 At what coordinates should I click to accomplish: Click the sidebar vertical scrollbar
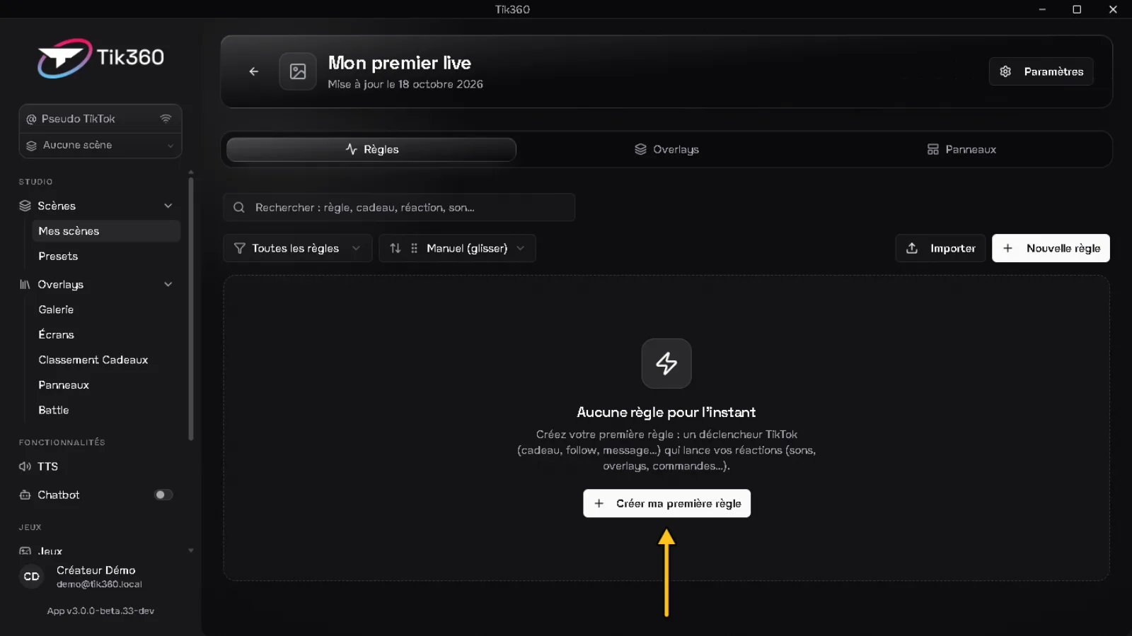pos(190,308)
